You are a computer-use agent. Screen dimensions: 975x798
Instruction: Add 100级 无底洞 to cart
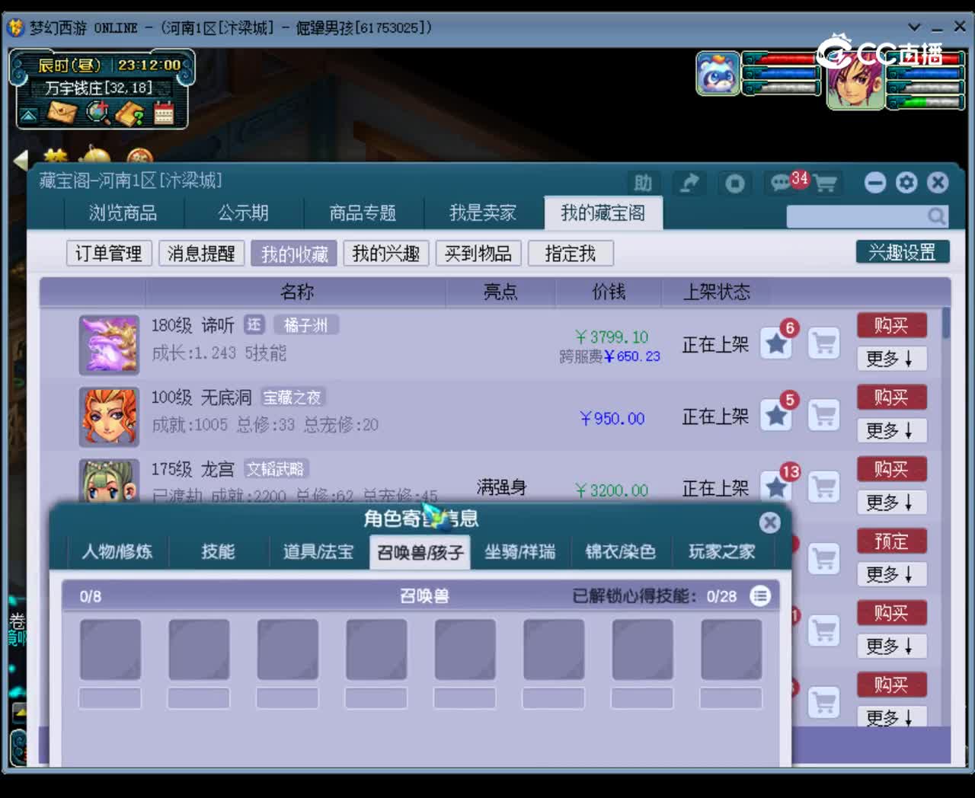[823, 416]
